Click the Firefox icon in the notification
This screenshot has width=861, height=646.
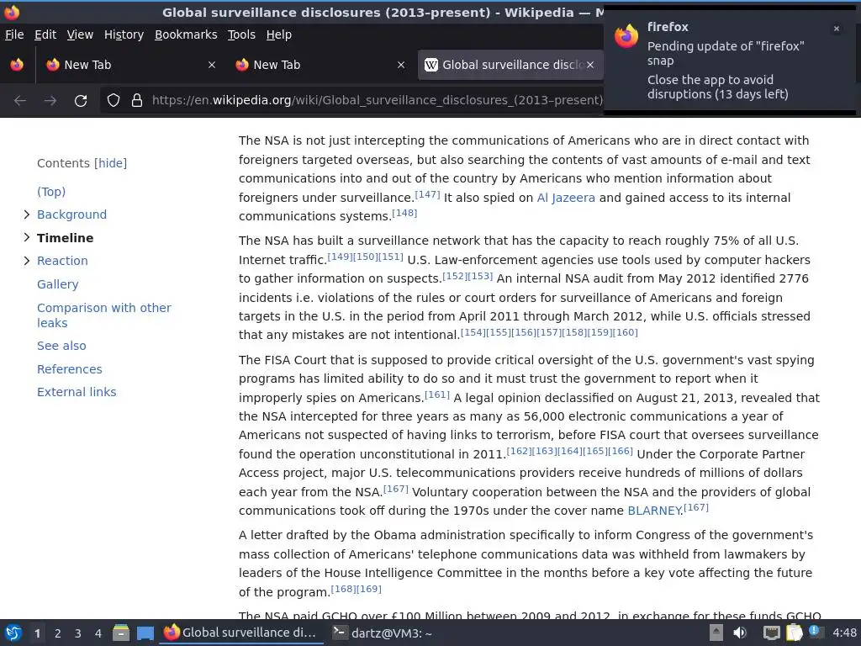coord(626,36)
